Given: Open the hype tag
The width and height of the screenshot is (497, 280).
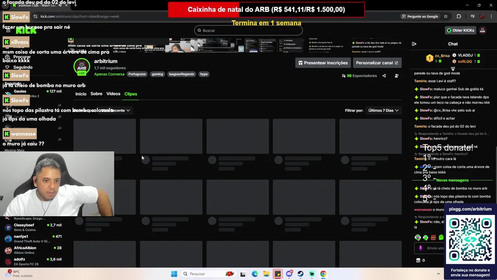Looking at the screenshot, I should (204, 74).
